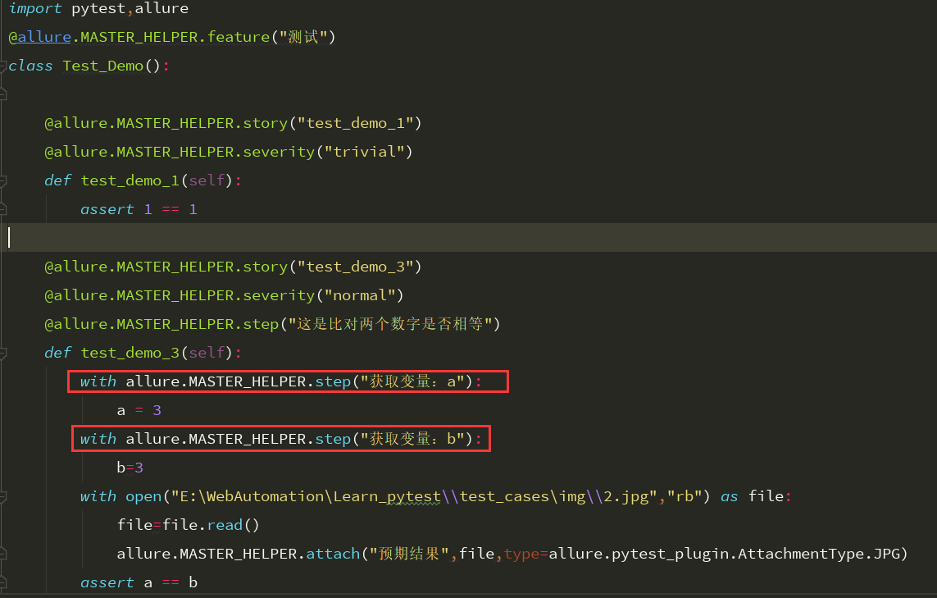The width and height of the screenshot is (937, 598).
Task: Click the highlighted empty line with the caret
Action: click(469, 237)
